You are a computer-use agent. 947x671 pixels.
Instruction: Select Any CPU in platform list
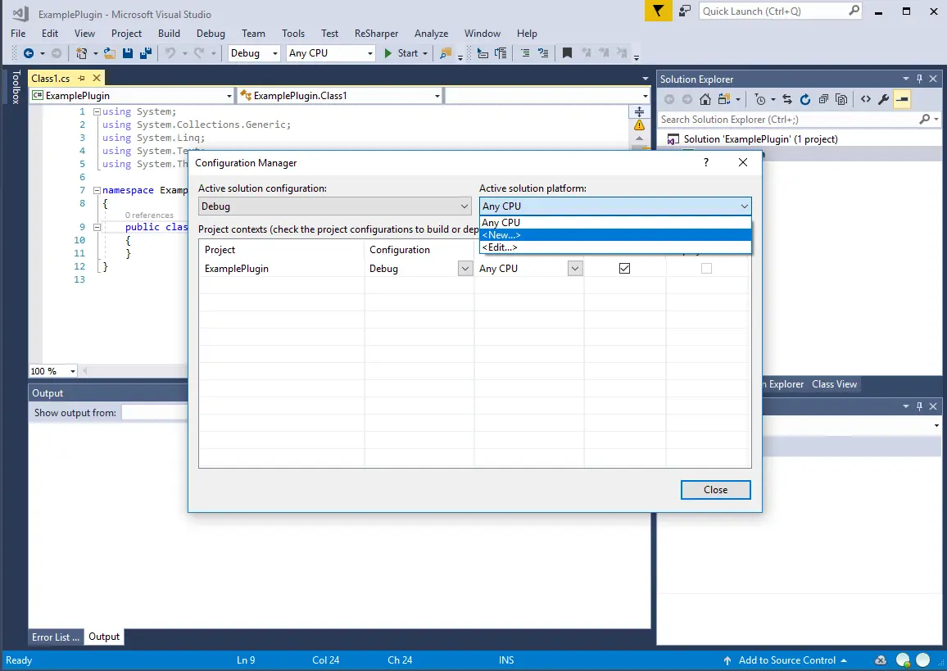click(615, 222)
